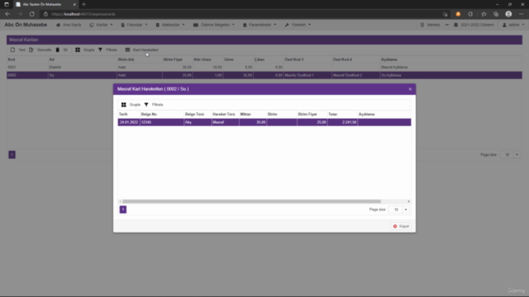Screen dimensions: 529x297
Task: Open a new browser tab
Action: [83, 4]
